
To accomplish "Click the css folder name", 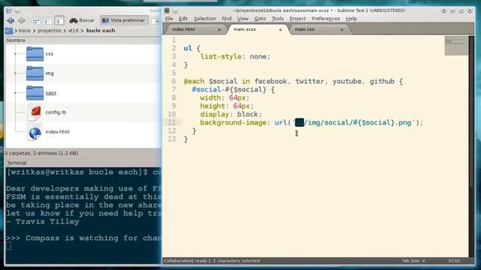I will (50, 54).
